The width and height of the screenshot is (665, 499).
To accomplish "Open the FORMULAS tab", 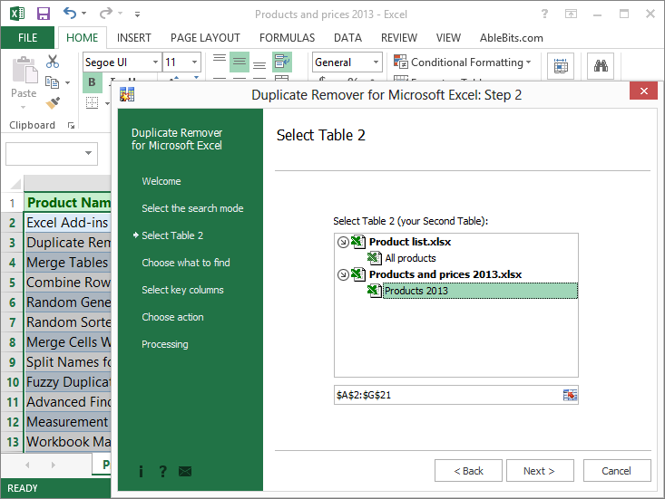I will (x=287, y=38).
